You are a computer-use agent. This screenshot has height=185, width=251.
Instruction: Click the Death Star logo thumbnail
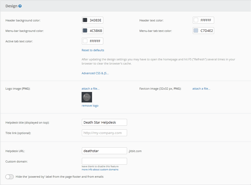[87, 97]
